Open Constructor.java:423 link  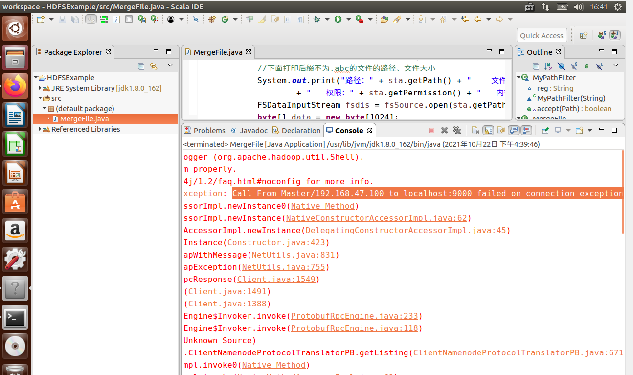276,242
